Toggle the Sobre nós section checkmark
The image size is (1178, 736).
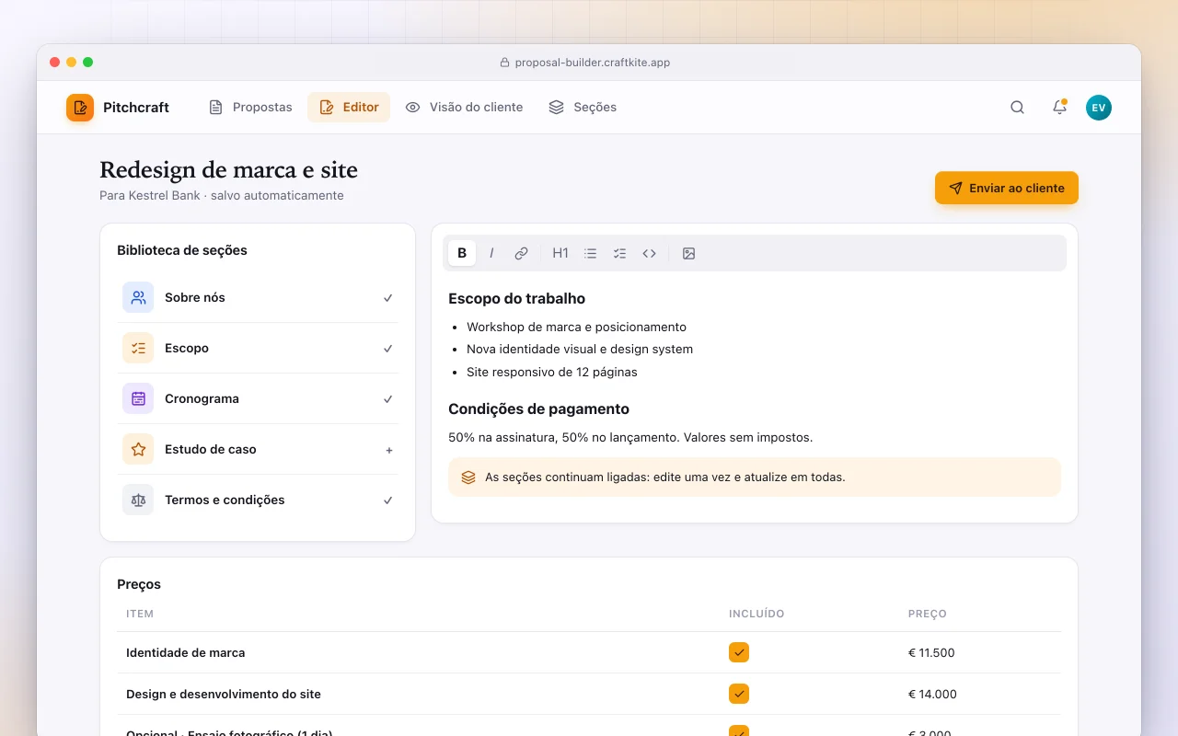click(x=388, y=298)
